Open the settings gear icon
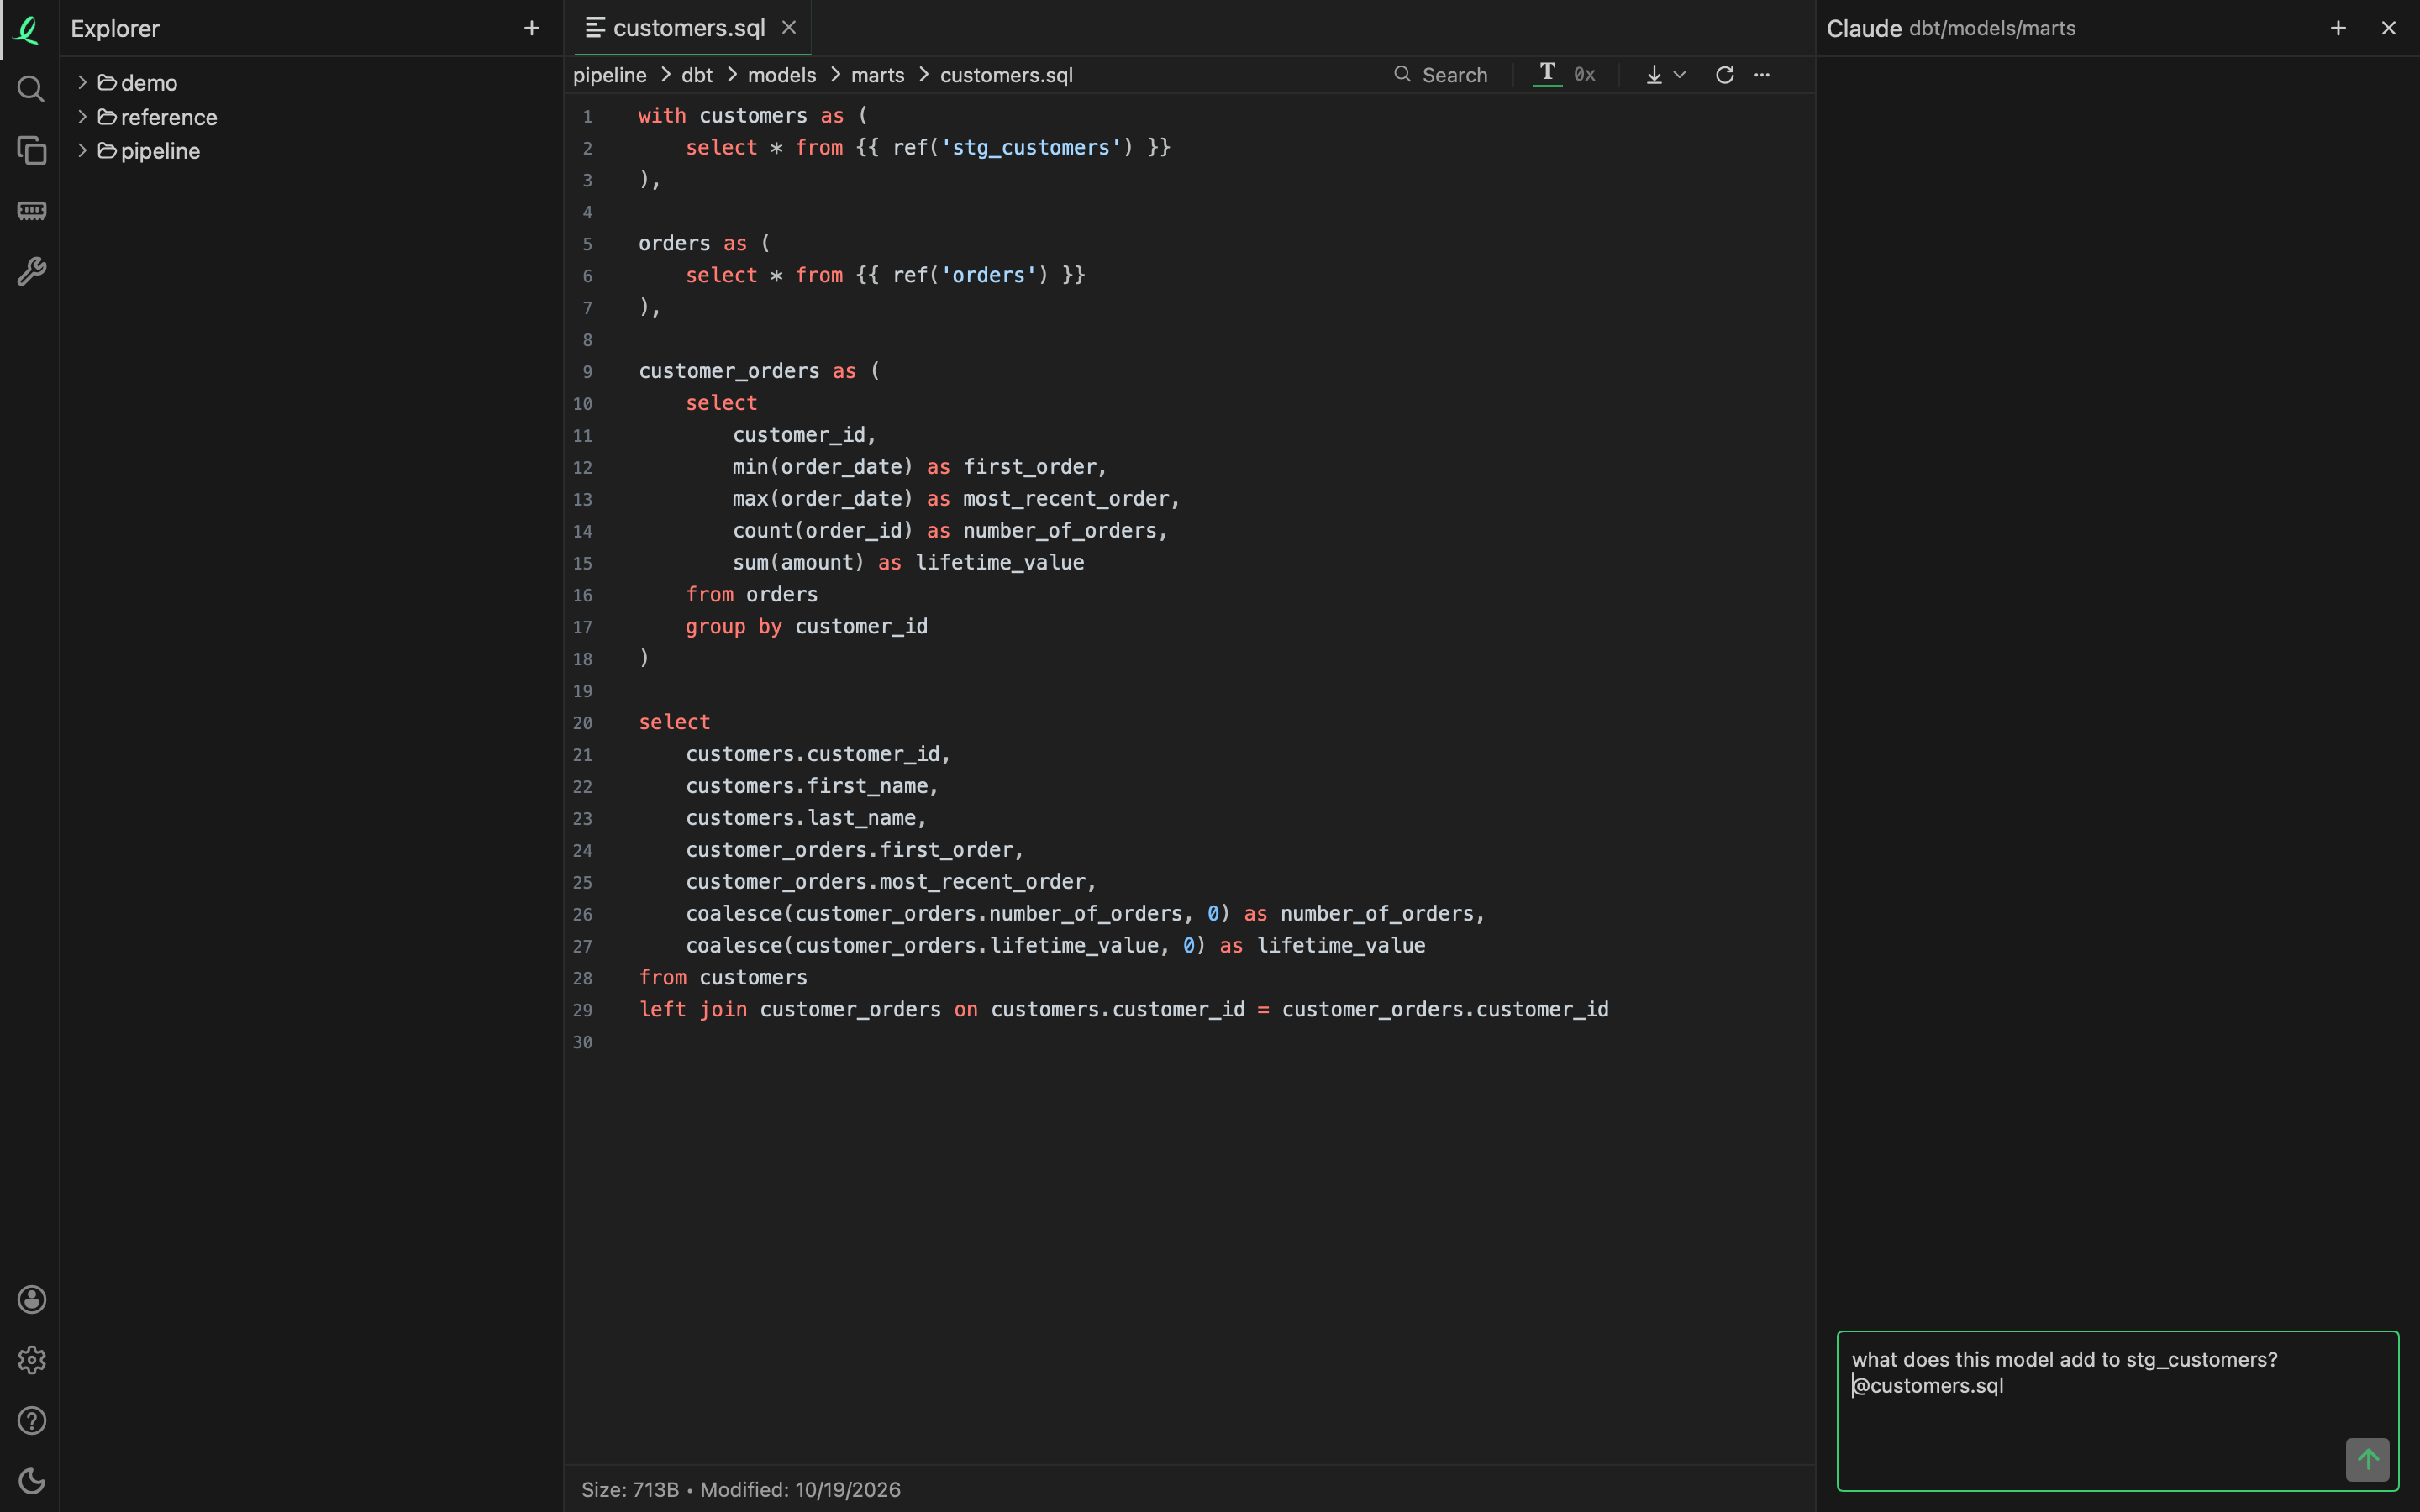Screen dimensions: 2420x1512 tap(31, 1360)
